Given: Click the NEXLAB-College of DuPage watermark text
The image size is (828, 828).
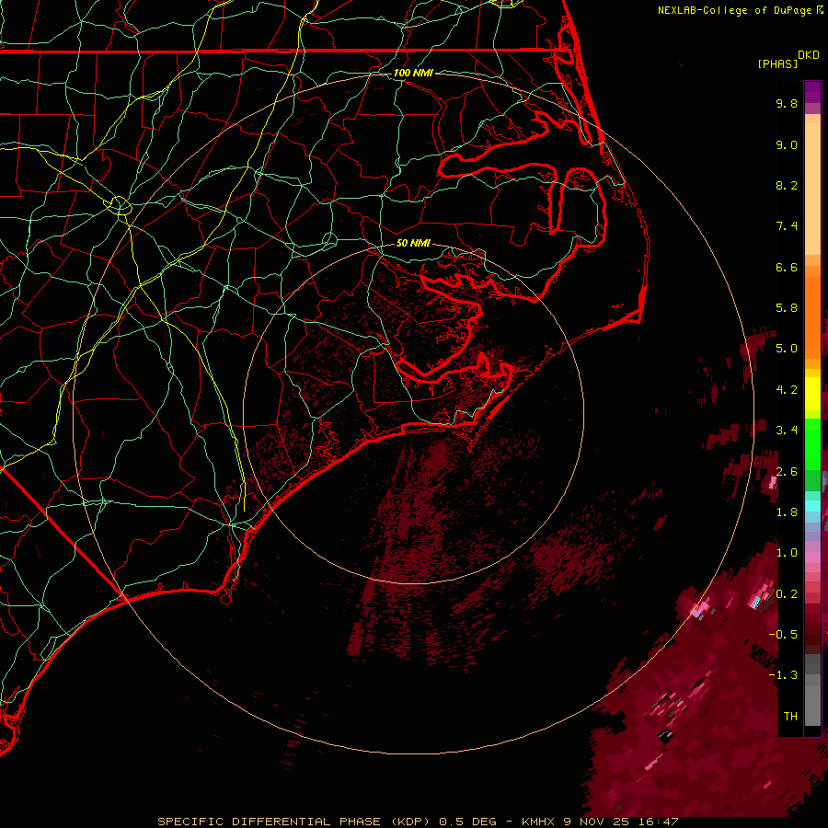Looking at the screenshot, I should (x=736, y=10).
